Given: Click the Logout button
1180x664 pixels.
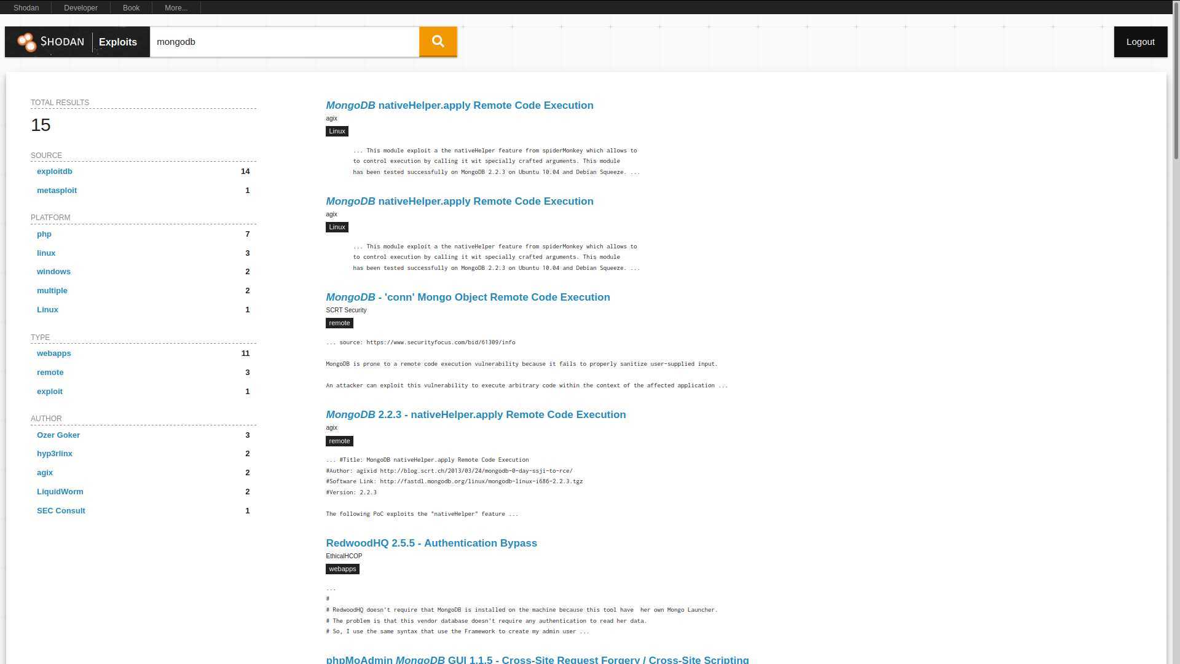Looking at the screenshot, I should pyautogui.click(x=1140, y=42).
